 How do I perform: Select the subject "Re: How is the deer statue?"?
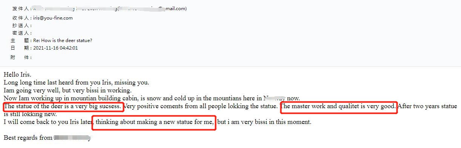tap(63, 41)
